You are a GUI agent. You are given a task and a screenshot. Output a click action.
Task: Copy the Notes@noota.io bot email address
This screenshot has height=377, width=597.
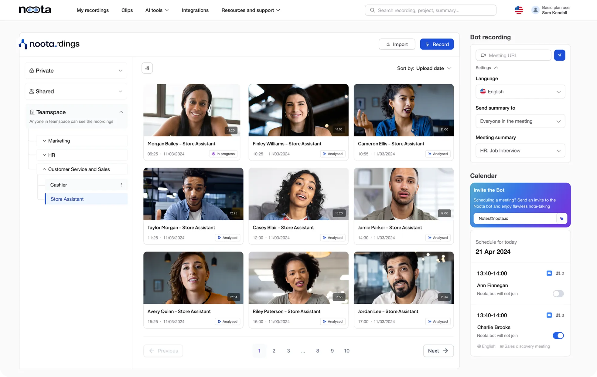coord(561,218)
